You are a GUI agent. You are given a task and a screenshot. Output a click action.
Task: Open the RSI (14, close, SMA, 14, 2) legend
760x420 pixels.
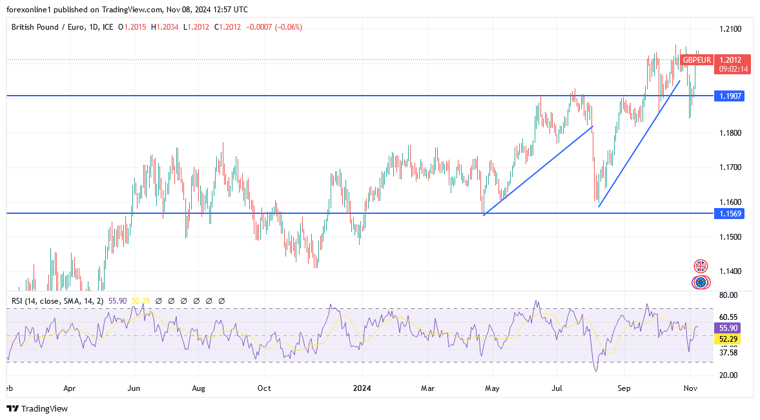coord(57,301)
